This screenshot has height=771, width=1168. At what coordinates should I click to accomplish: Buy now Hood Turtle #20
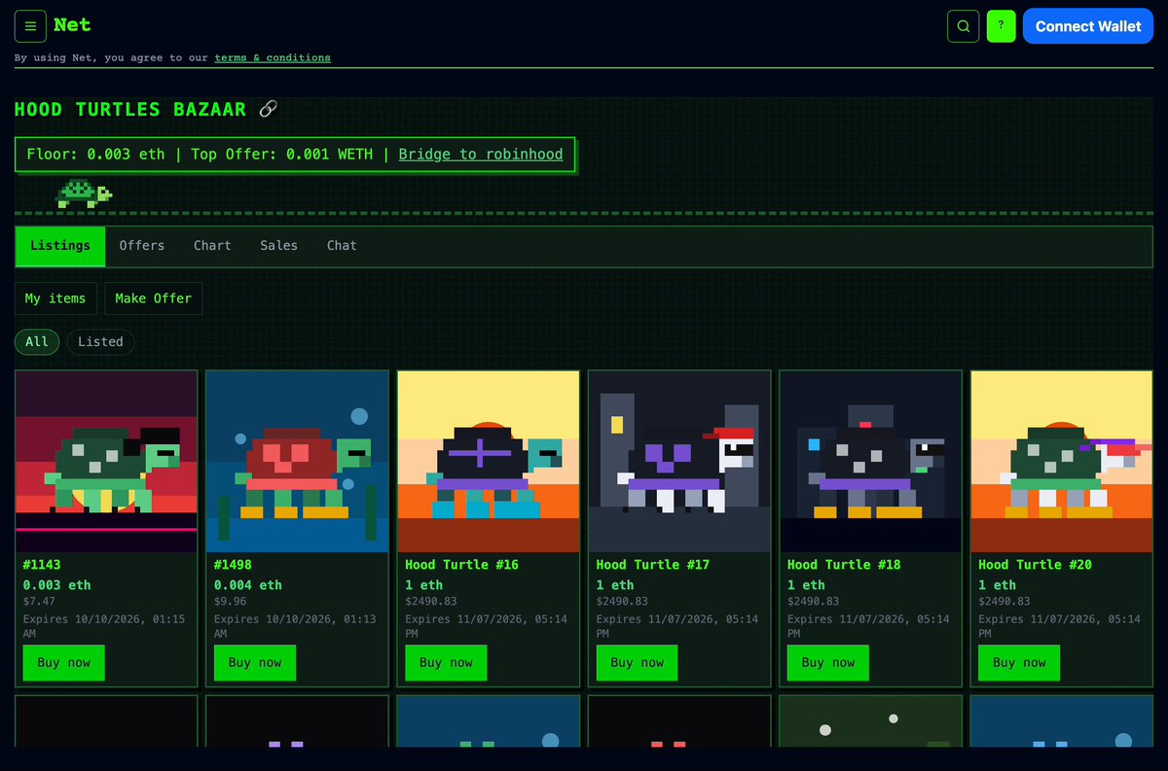click(x=1019, y=662)
